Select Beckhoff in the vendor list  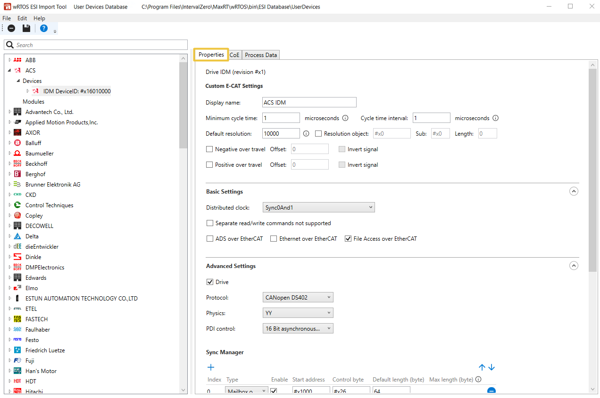[36, 164]
